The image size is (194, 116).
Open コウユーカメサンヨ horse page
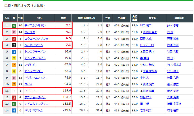[x=36, y=39]
